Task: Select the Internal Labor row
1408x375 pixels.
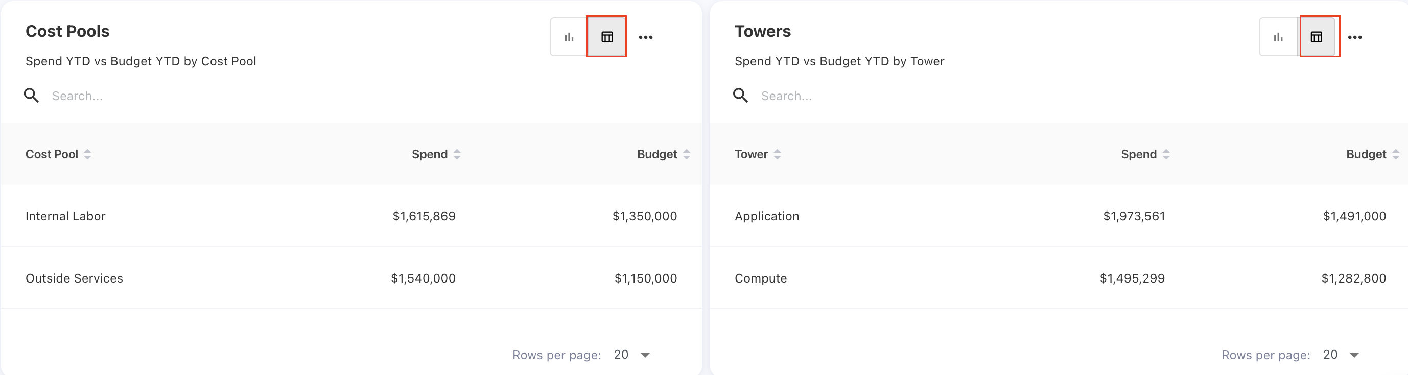Action: 351,216
